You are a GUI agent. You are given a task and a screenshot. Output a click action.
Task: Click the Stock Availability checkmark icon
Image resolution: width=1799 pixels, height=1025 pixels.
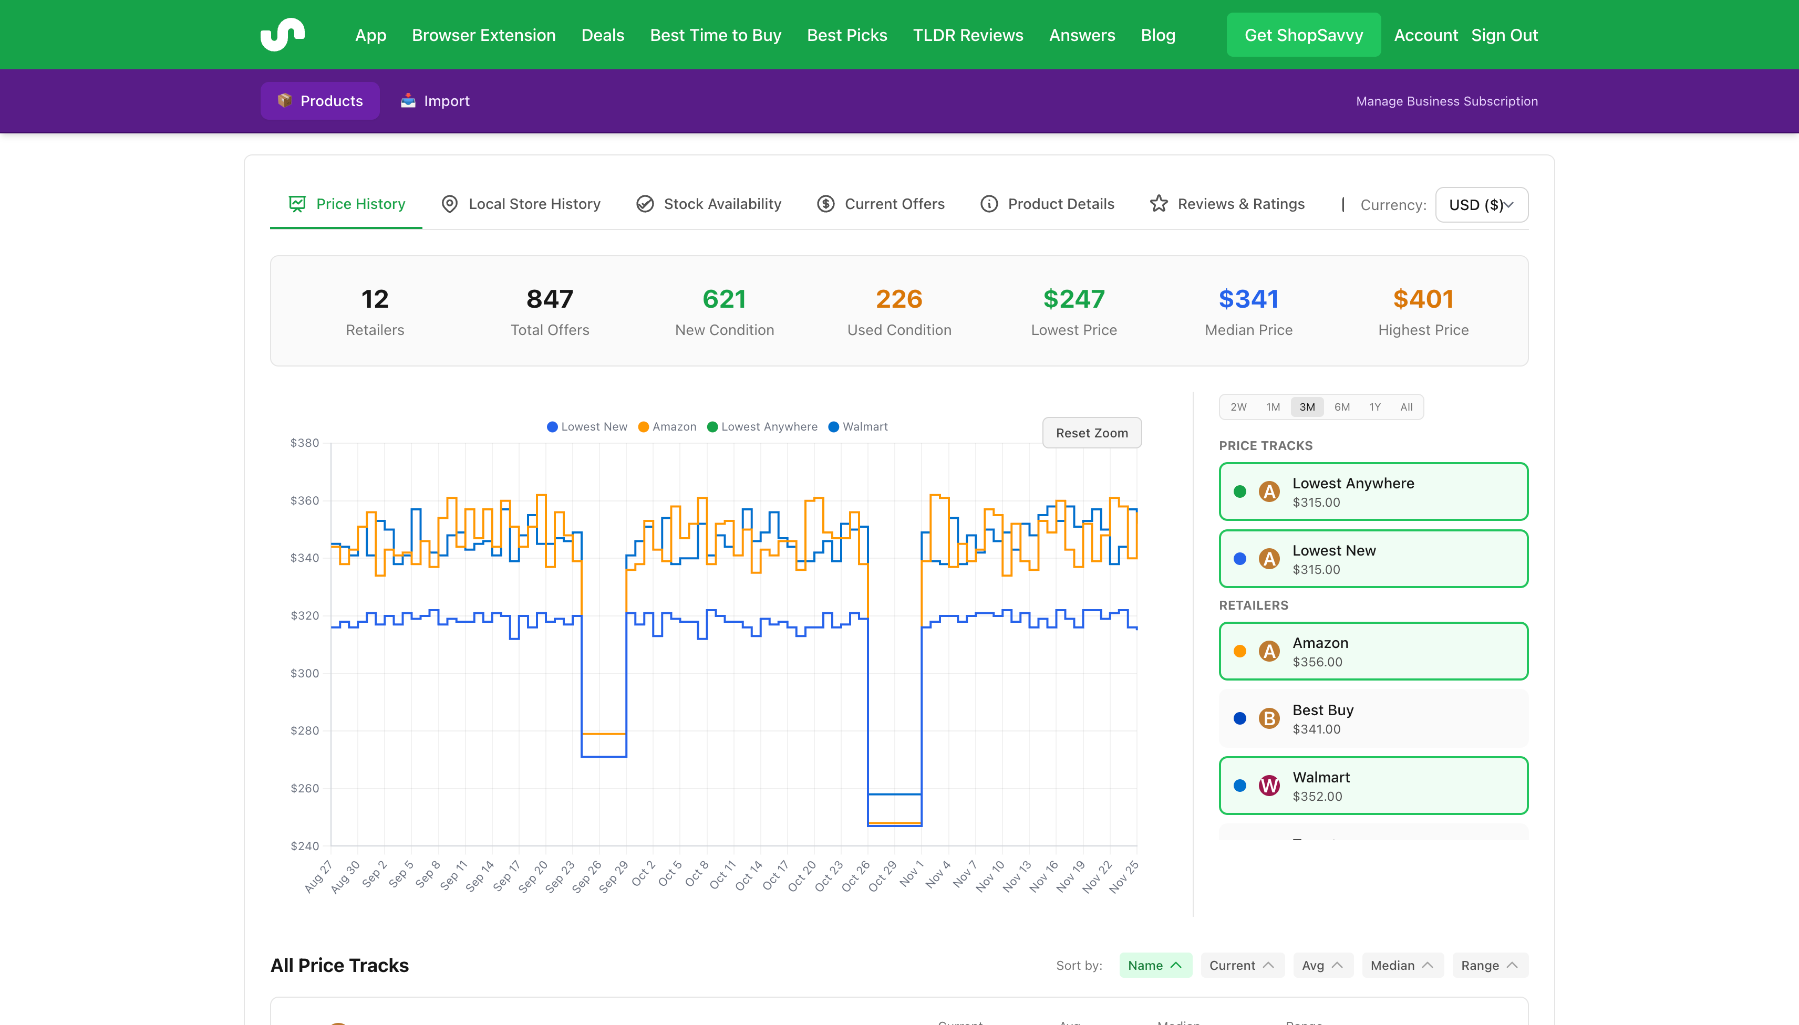[645, 203]
